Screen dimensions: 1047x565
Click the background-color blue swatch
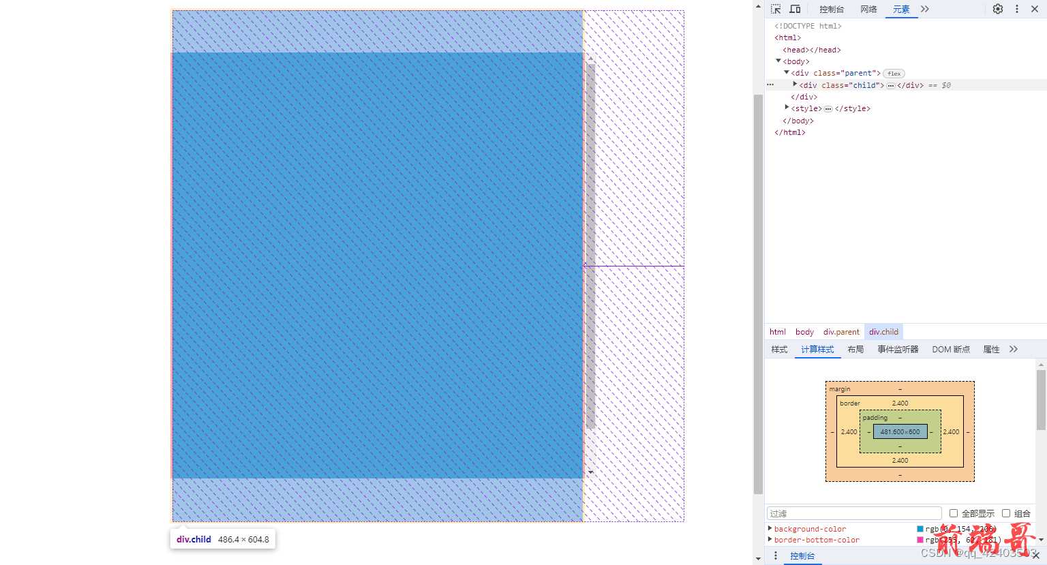[920, 529]
